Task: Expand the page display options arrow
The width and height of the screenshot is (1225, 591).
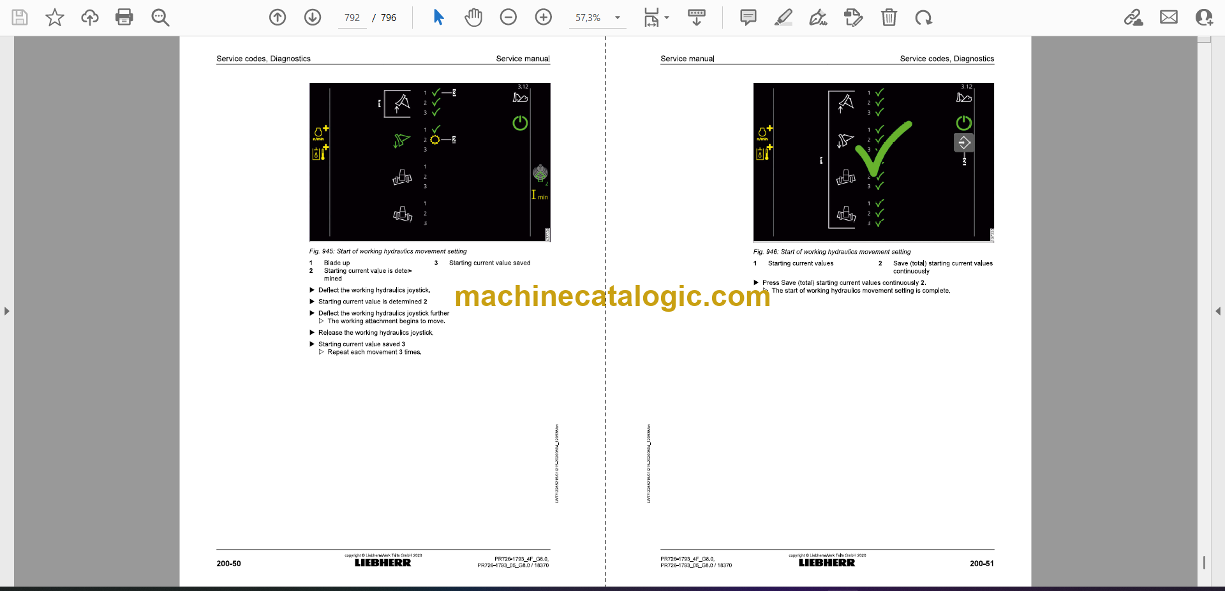Action: tap(667, 18)
